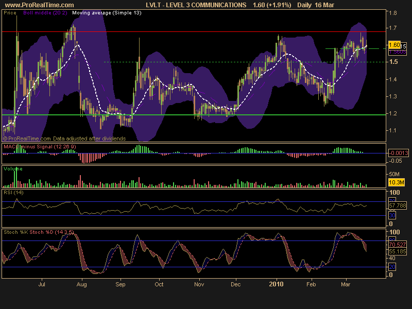Click the Oct date axis label
412x309 pixels.
pyautogui.click(x=159, y=284)
